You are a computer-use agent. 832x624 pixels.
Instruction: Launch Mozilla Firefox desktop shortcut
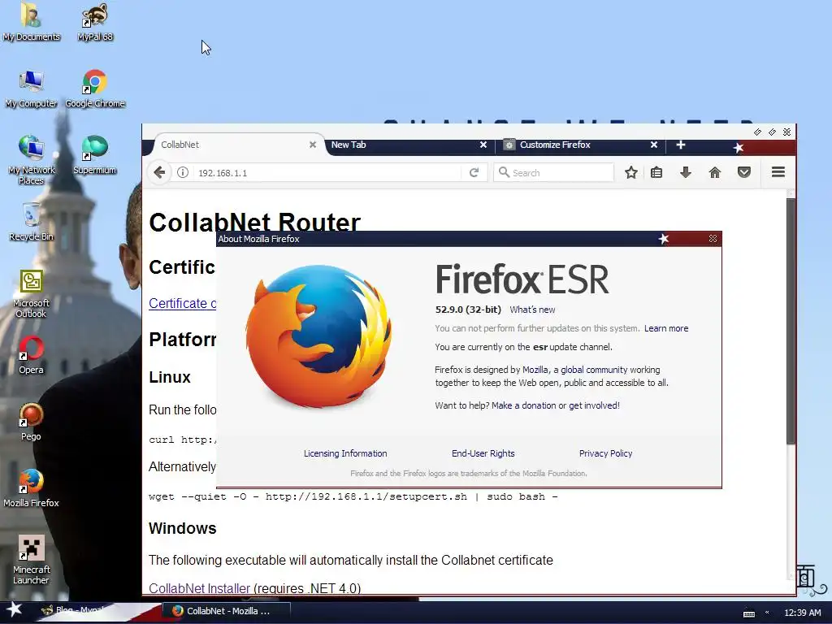[31, 488]
